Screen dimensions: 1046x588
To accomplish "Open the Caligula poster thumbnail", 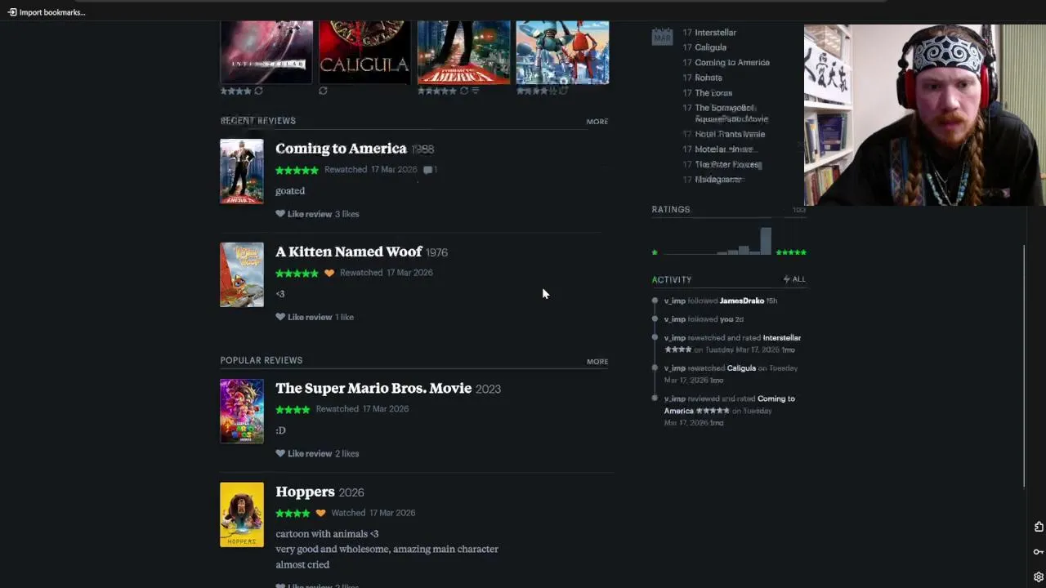I will [364, 52].
